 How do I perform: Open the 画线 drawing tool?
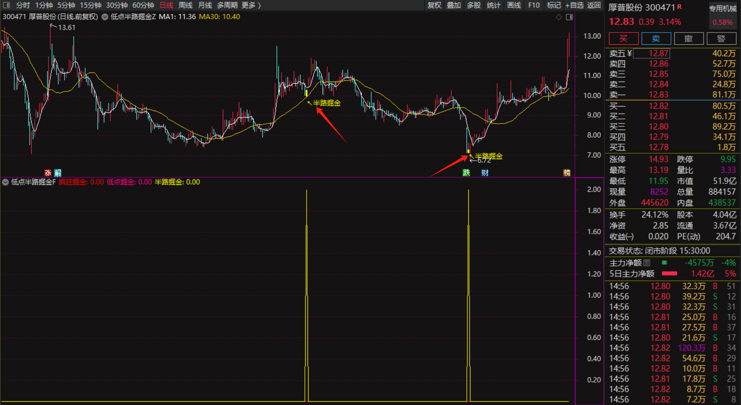tap(514, 5)
